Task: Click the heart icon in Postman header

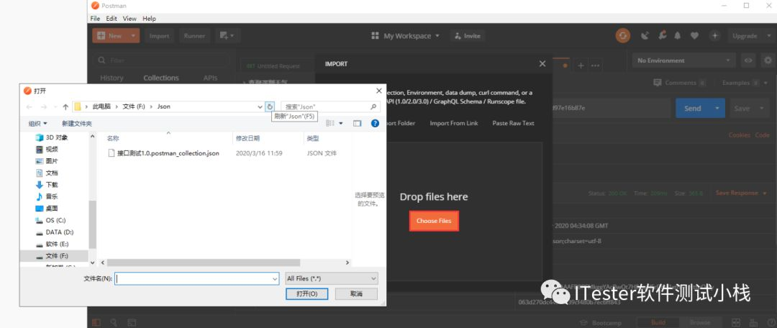Action: 694,36
